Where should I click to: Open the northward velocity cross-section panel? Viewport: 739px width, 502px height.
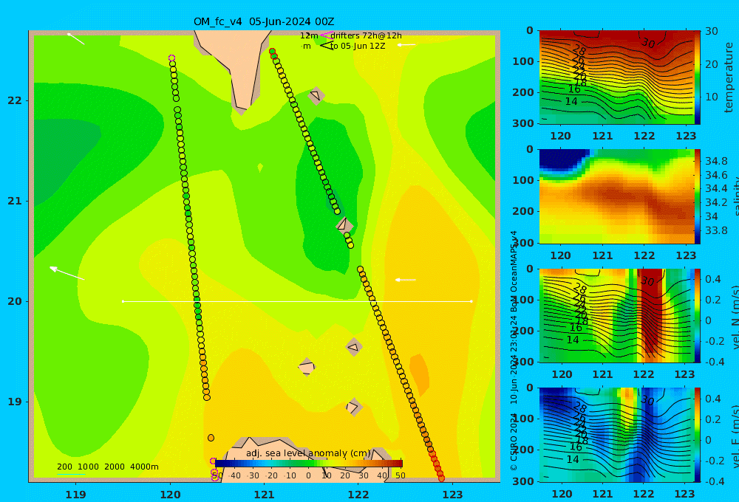pos(616,315)
